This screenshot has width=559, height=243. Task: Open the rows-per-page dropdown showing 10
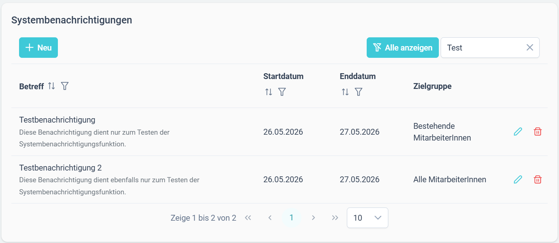click(x=367, y=218)
